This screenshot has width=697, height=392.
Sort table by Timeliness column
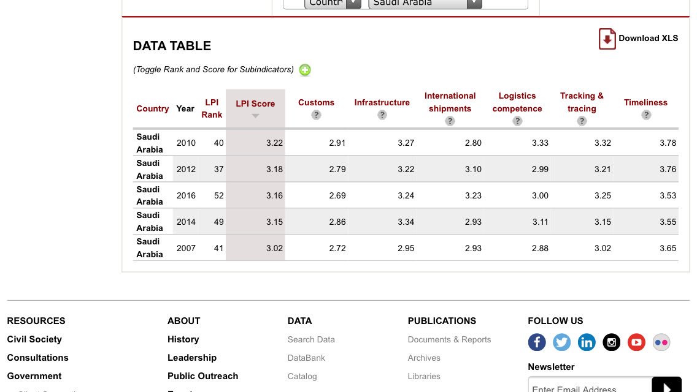click(x=645, y=102)
